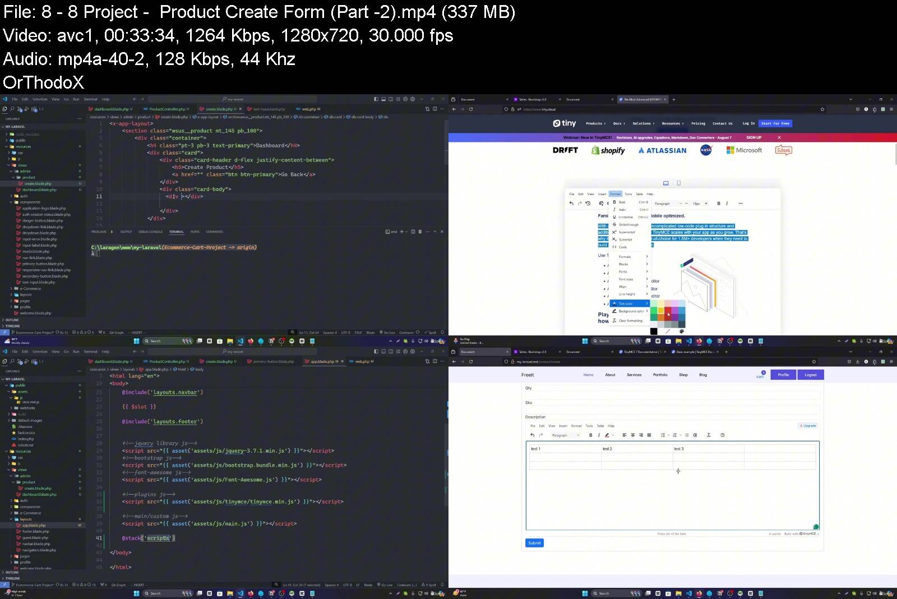Image resolution: width=897 pixels, height=599 pixels.
Task: Expand Blocks submenu in Format menu
Action: coord(630,264)
